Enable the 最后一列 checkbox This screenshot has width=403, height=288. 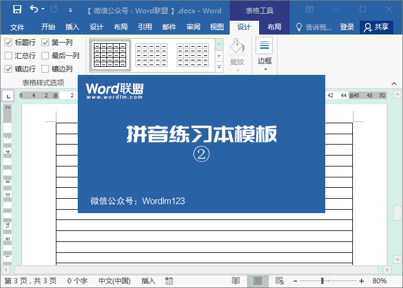[45, 55]
